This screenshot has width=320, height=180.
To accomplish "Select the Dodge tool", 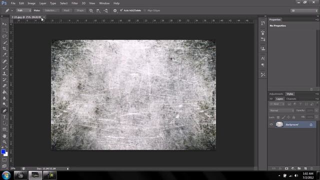I will [x=4, y=104].
